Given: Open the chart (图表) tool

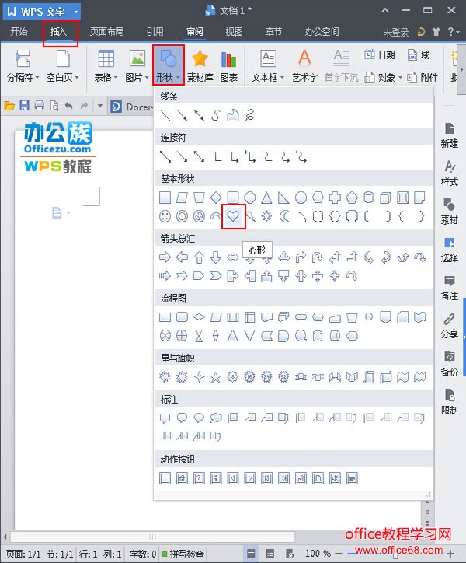Looking at the screenshot, I should (228, 66).
